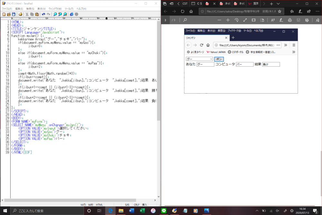Click the Print icon in PDF toolbar
The image size is (322, 215).
coord(290,20)
